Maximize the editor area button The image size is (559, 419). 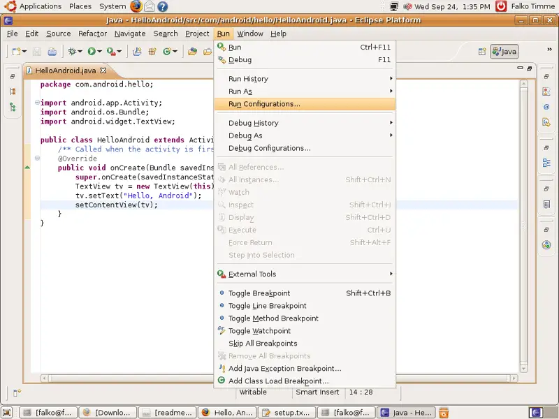[x=530, y=68]
